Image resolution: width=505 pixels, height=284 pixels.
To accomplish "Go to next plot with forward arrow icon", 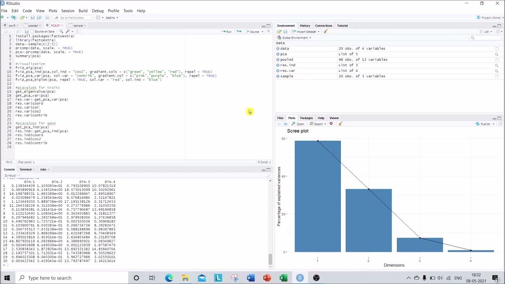I will coord(285,124).
